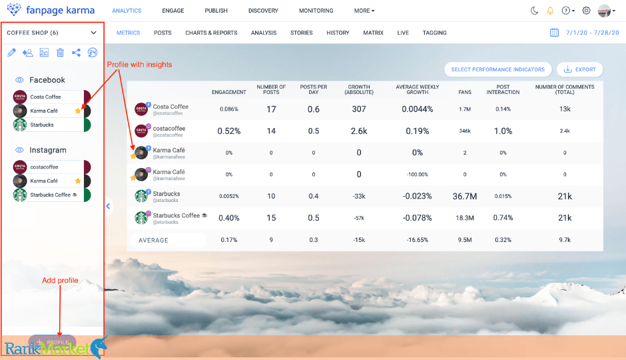
Task: Open the settings gear
Action: (x=586, y=11)
